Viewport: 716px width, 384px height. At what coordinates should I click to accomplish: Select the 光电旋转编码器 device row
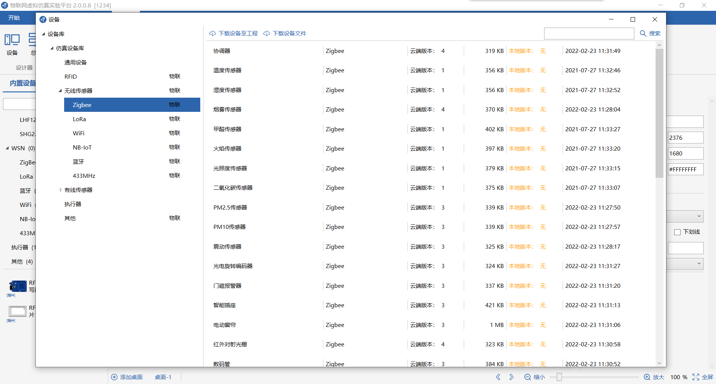pos(431,266)
